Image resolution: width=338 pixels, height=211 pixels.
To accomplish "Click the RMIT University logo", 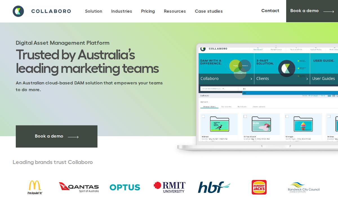I will click(x=170, y=187).
